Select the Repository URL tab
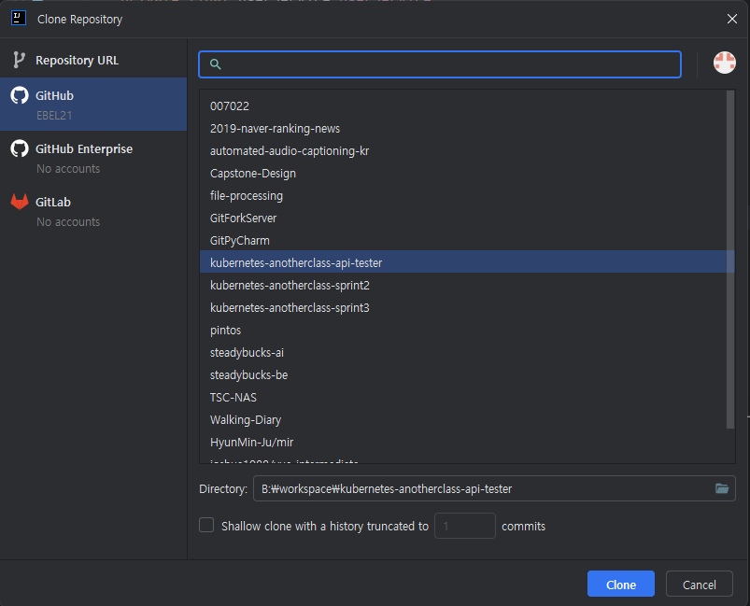750x606 pixels. [x=93, y=61]
